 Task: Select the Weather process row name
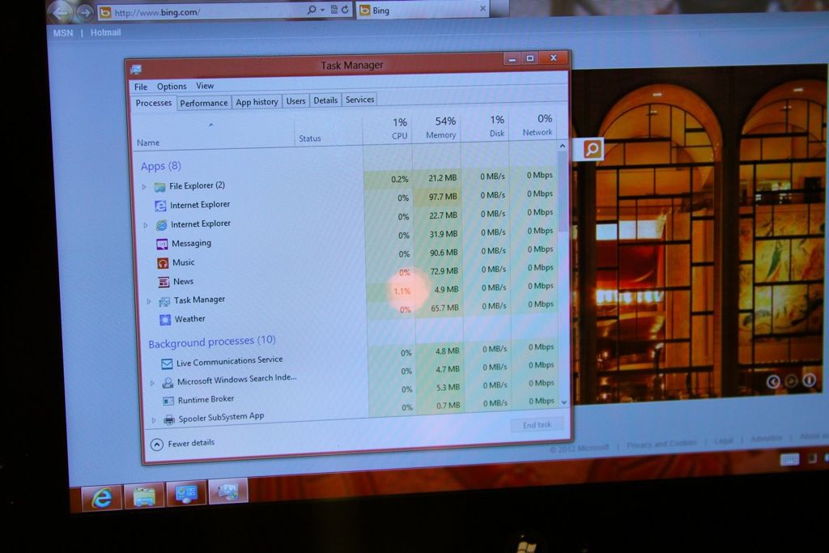[x=189, y=319]
